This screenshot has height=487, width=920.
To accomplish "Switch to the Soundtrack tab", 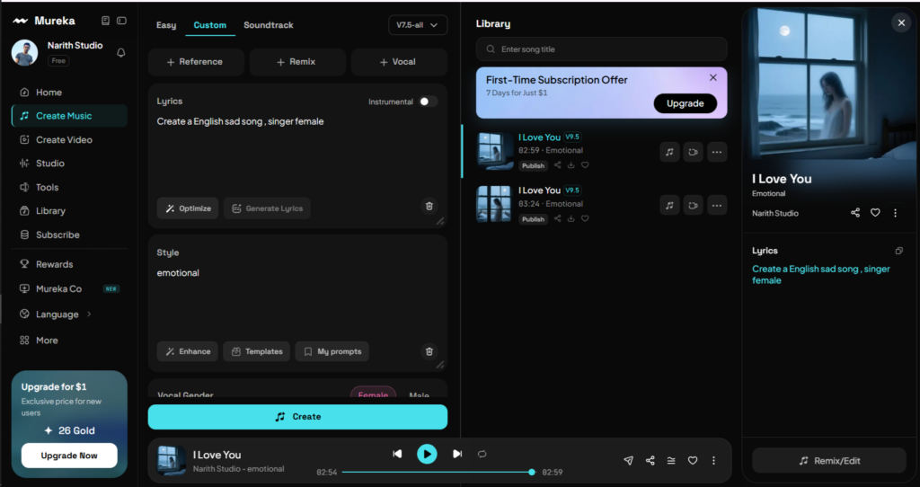I will click(x=269, y=25).
